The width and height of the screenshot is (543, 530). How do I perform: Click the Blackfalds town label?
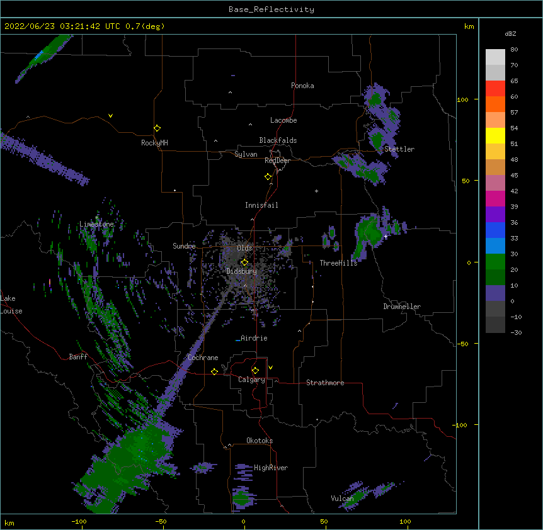tap(278, 140)
